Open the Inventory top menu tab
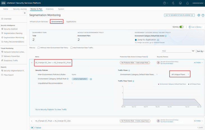205x130 pixels. pos(50,9)
